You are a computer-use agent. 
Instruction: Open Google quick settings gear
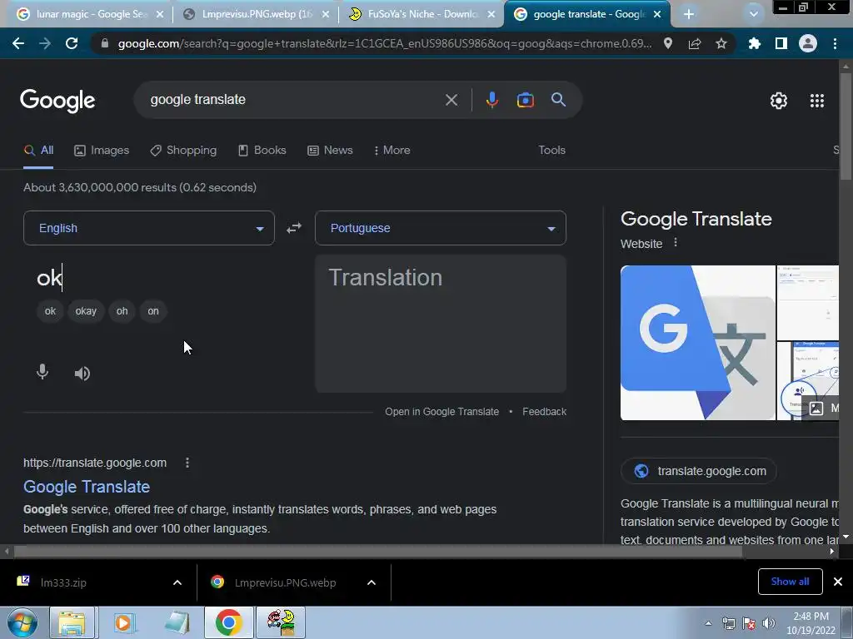click(779, 101)
